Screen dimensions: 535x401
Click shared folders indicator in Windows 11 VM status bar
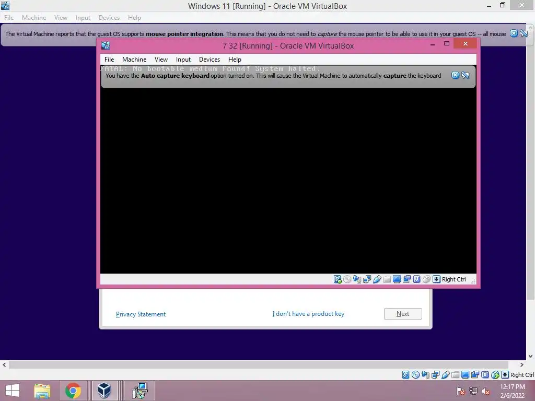[455, 375]
